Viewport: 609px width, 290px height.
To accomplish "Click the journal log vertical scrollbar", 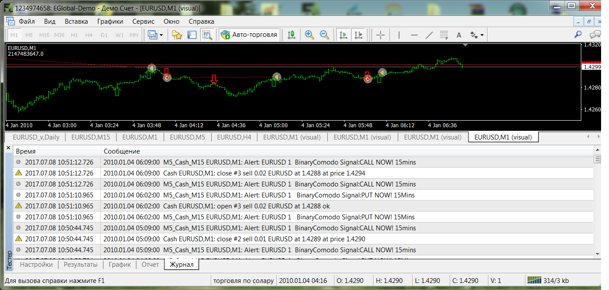I will 597,206.
